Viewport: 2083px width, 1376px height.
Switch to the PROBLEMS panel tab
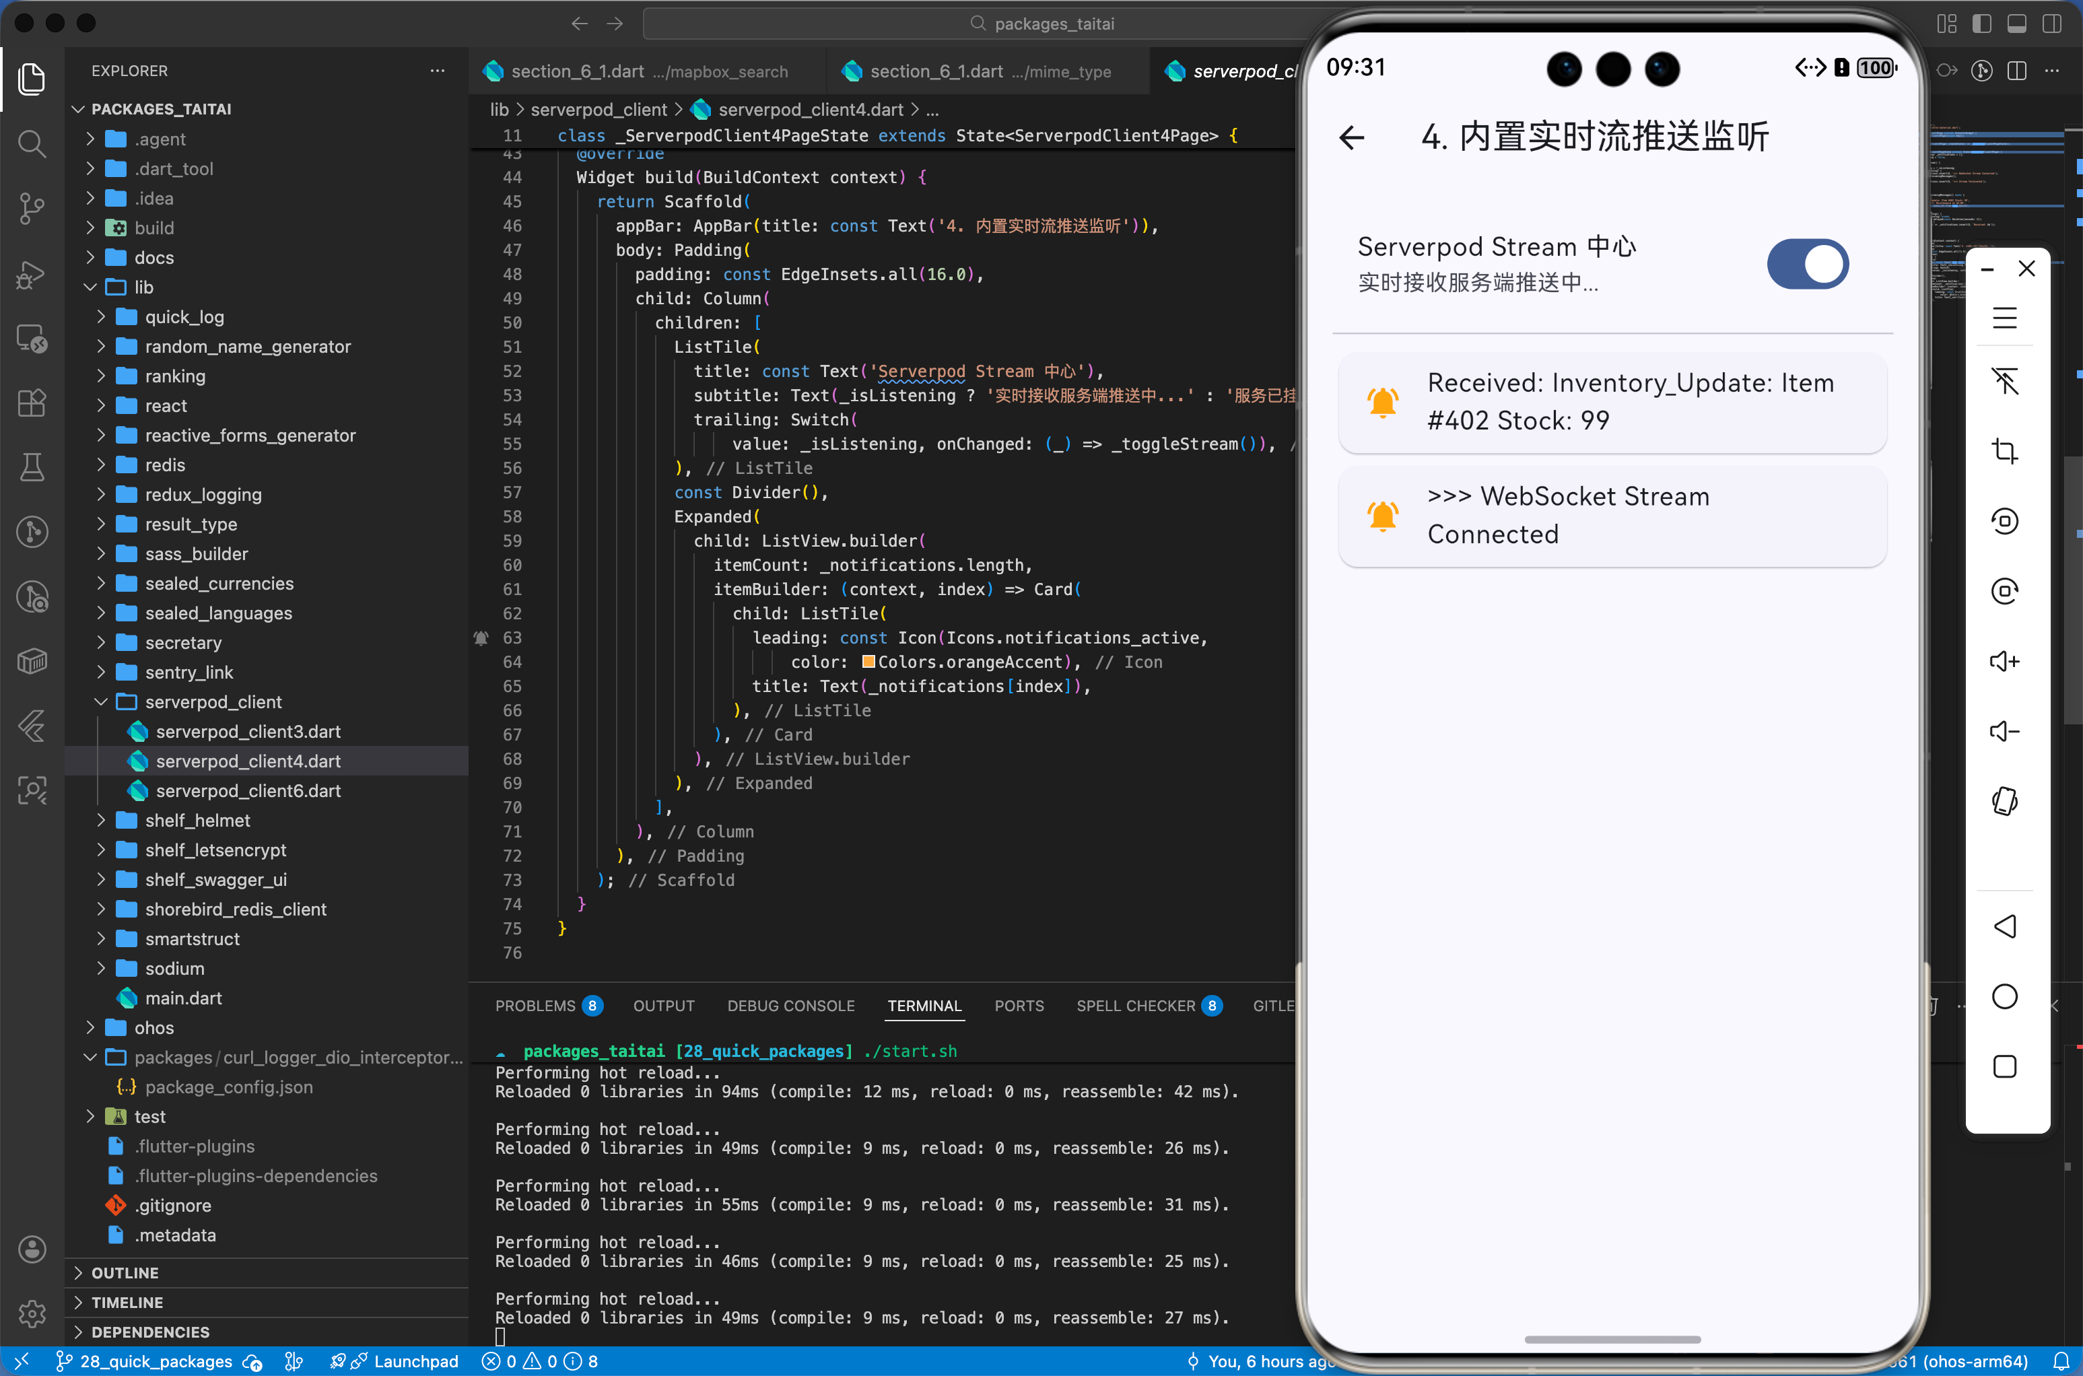click(x=535, y=1006)
